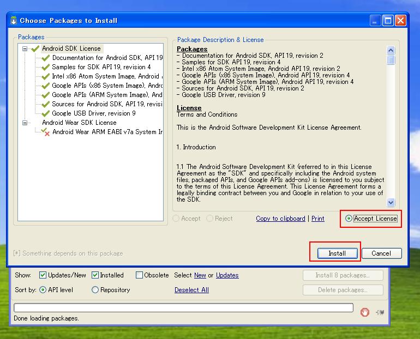Sort by API level radio button
Image resolution: width=420 pixels, height=339 pixels.
(43, 290)
